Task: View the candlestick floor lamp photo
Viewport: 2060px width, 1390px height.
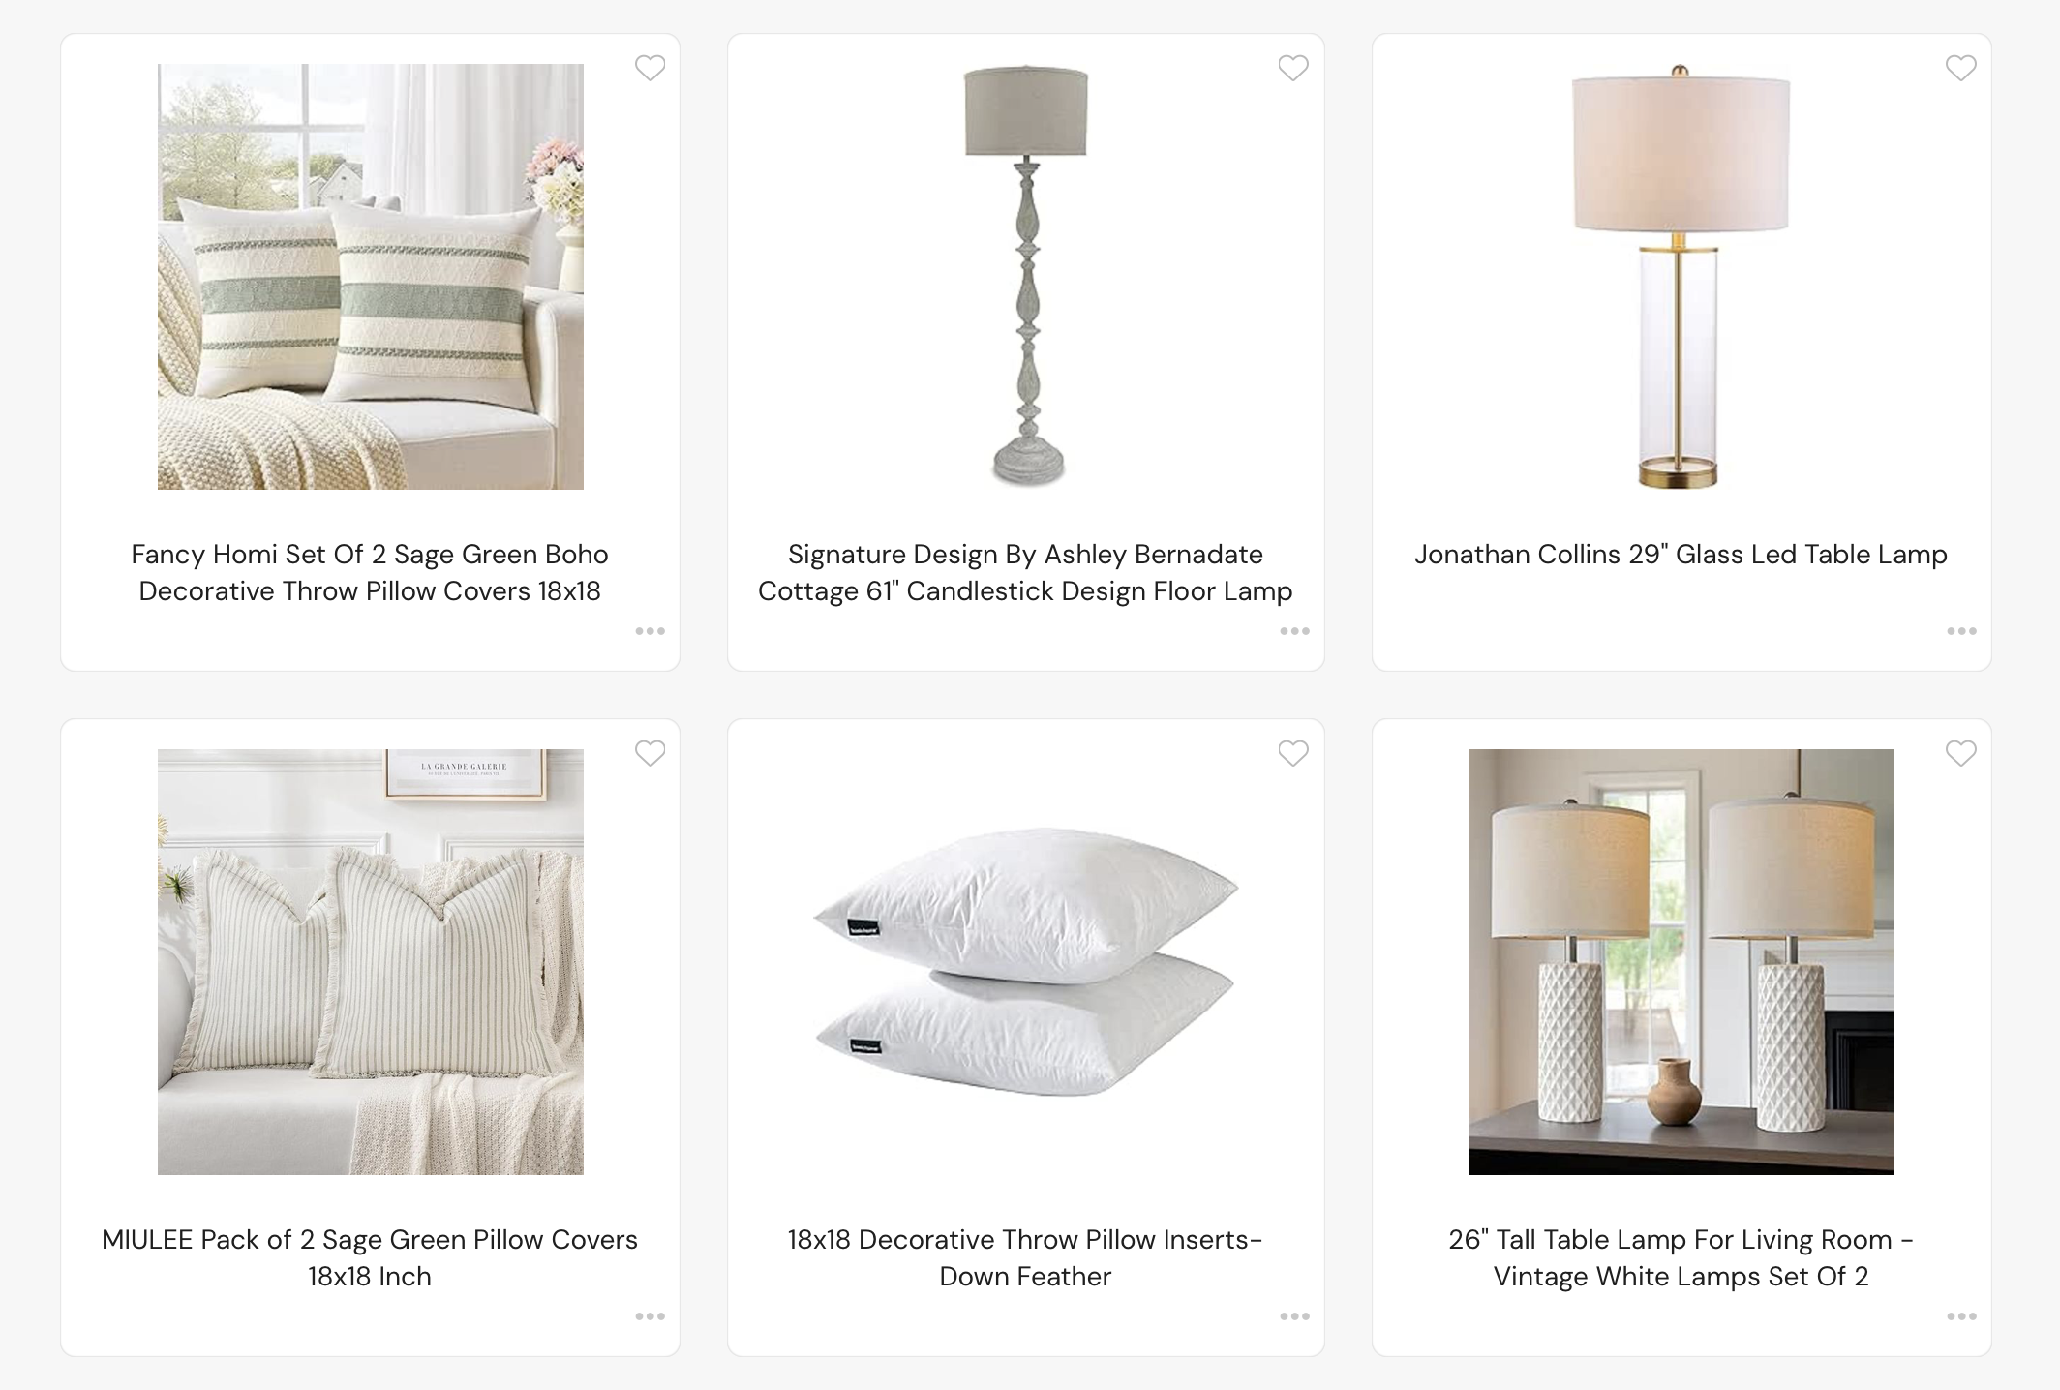Action: pos(1026,277)
